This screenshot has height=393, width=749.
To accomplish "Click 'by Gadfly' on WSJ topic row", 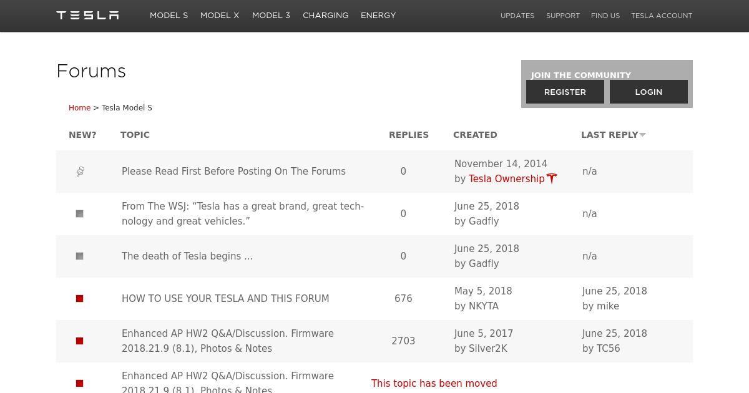I will [x=476, y=221].
